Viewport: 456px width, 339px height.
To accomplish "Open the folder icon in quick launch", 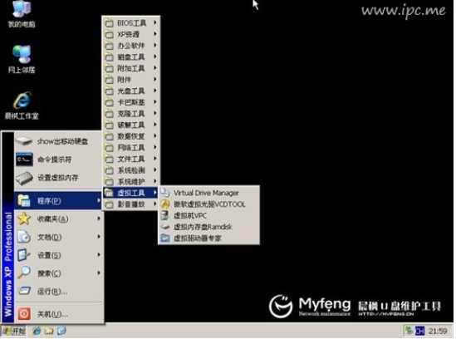I will point(49,332).
